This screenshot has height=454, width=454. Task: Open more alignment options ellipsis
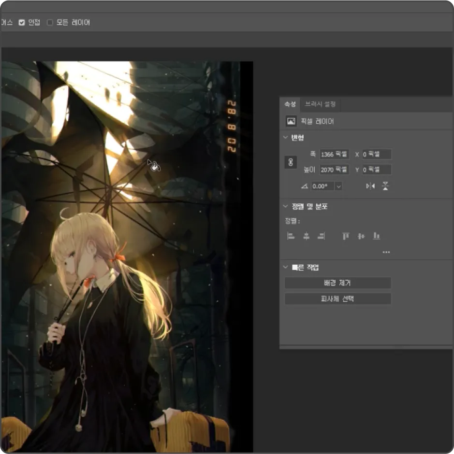tap(386, 252)
